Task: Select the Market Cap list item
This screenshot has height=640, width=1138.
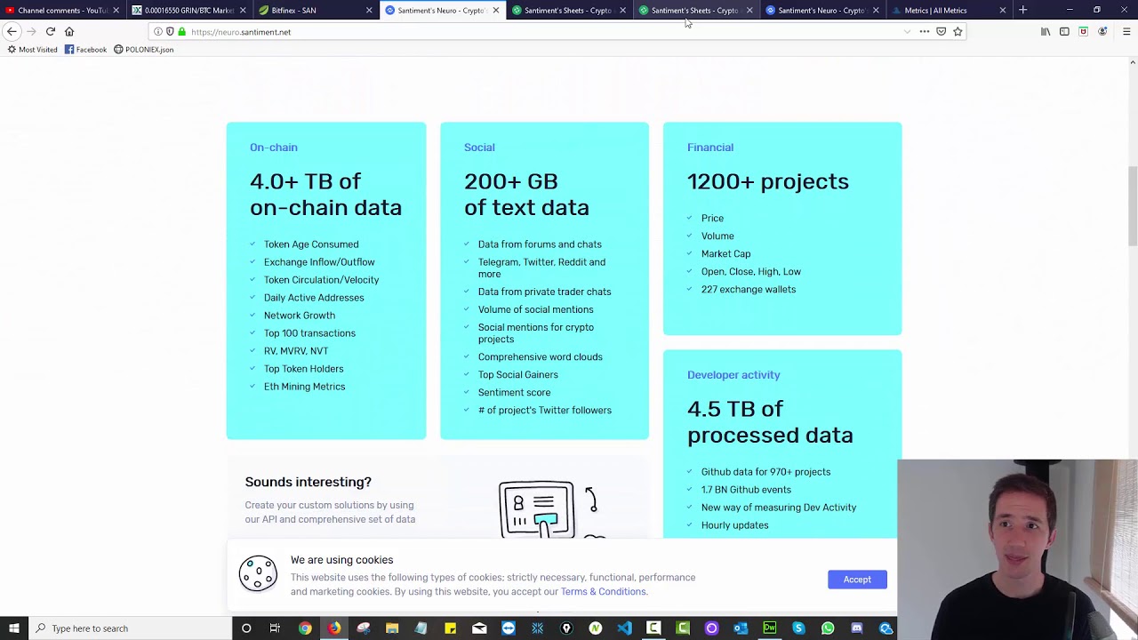Action: (x=725, y=254)
